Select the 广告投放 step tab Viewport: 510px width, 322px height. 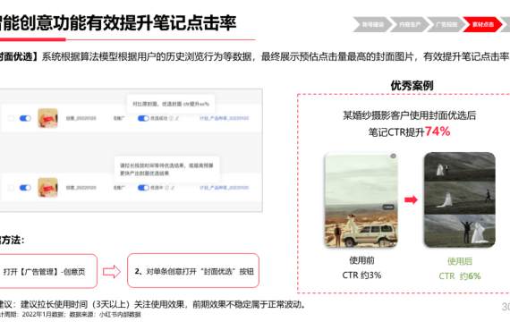click(446, 24)
